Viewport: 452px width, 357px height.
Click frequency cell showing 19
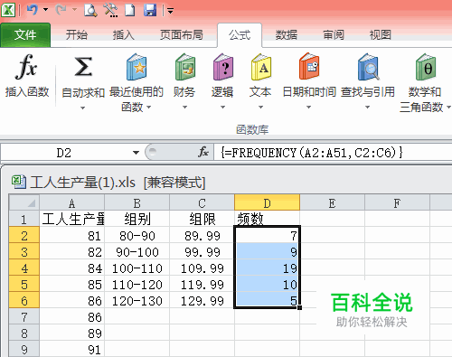click(267, 268)
